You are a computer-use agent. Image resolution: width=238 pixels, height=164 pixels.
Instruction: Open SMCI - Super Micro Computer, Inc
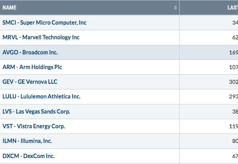click(x=44, y=23)
